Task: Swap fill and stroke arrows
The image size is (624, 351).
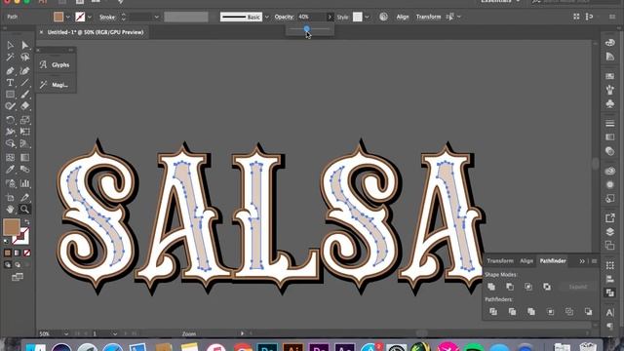Action: pos(27,222)
